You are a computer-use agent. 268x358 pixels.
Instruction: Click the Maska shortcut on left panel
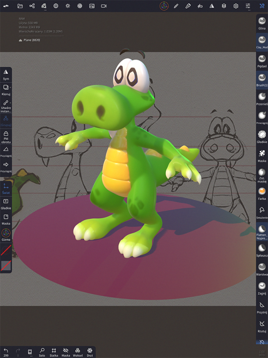[x=6, y=219]
